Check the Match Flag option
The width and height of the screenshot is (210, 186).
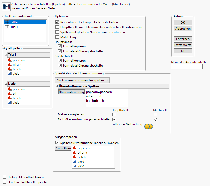(x=57, y=37)
